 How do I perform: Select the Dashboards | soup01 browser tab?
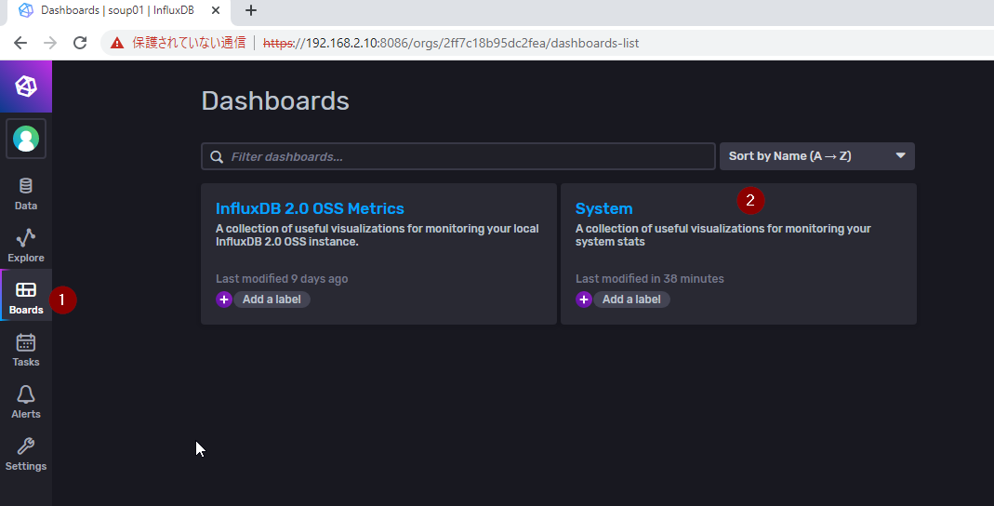[x=118, y=10]
